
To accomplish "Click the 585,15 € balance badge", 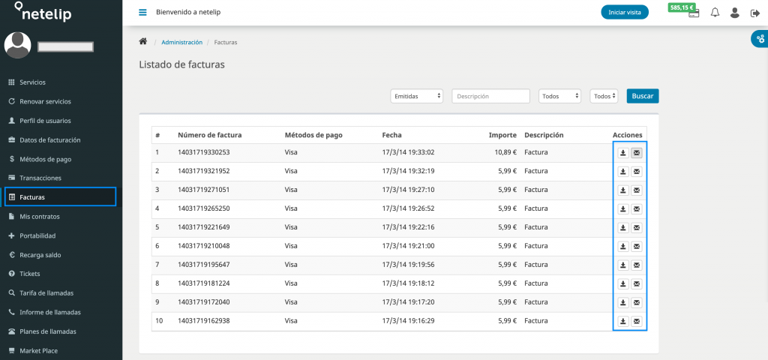I will [x=683, y=7].
